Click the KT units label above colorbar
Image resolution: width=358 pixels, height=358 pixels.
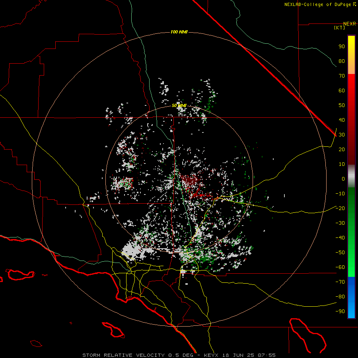click(x=340, y=27)
